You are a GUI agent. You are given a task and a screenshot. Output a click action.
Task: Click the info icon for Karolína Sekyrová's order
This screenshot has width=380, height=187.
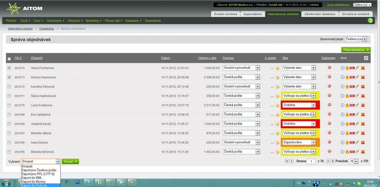click(x=342, y=86)
